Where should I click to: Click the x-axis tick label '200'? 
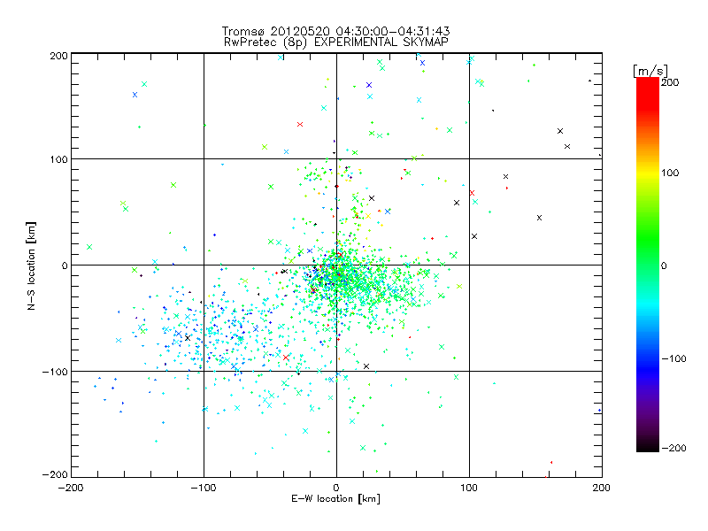pos(602,488)
